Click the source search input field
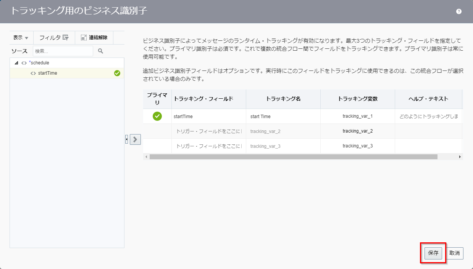 (63, 51)
